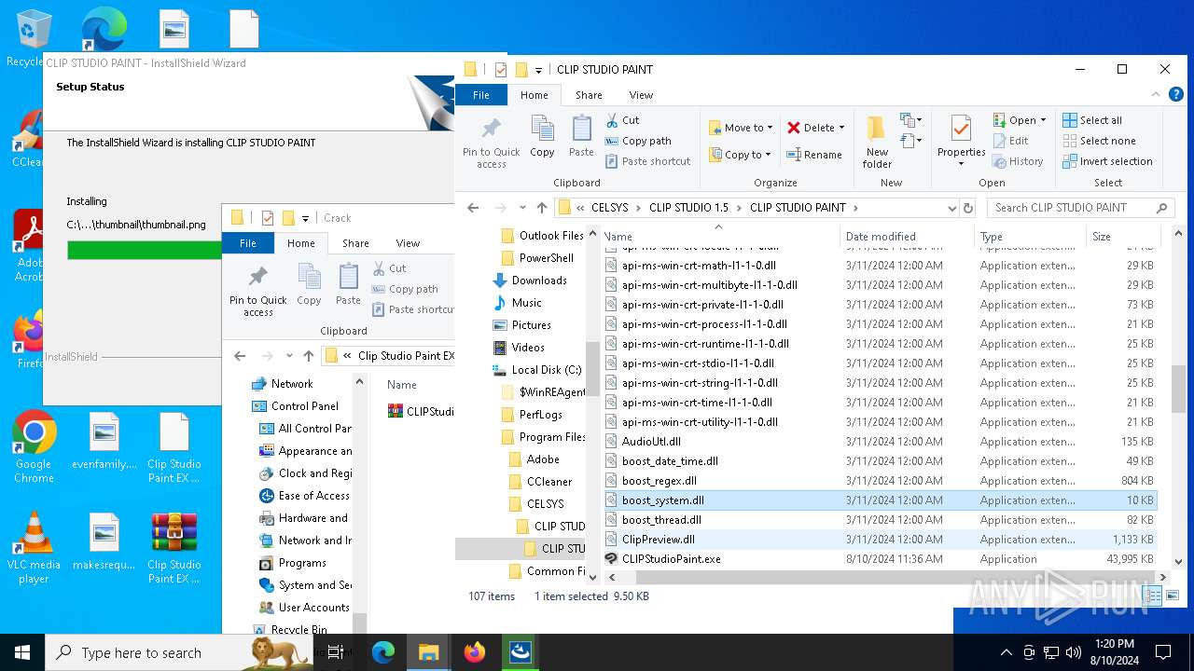Select Copy path in CLIP STUDIO PAINT ribbon
The height and width of the screenshot is (671, 1194).
638,141
